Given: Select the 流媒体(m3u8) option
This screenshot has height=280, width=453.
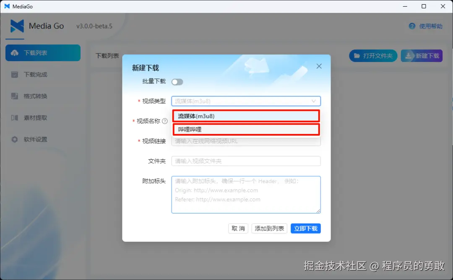Looking at the screenshot, I should (246, 116).
